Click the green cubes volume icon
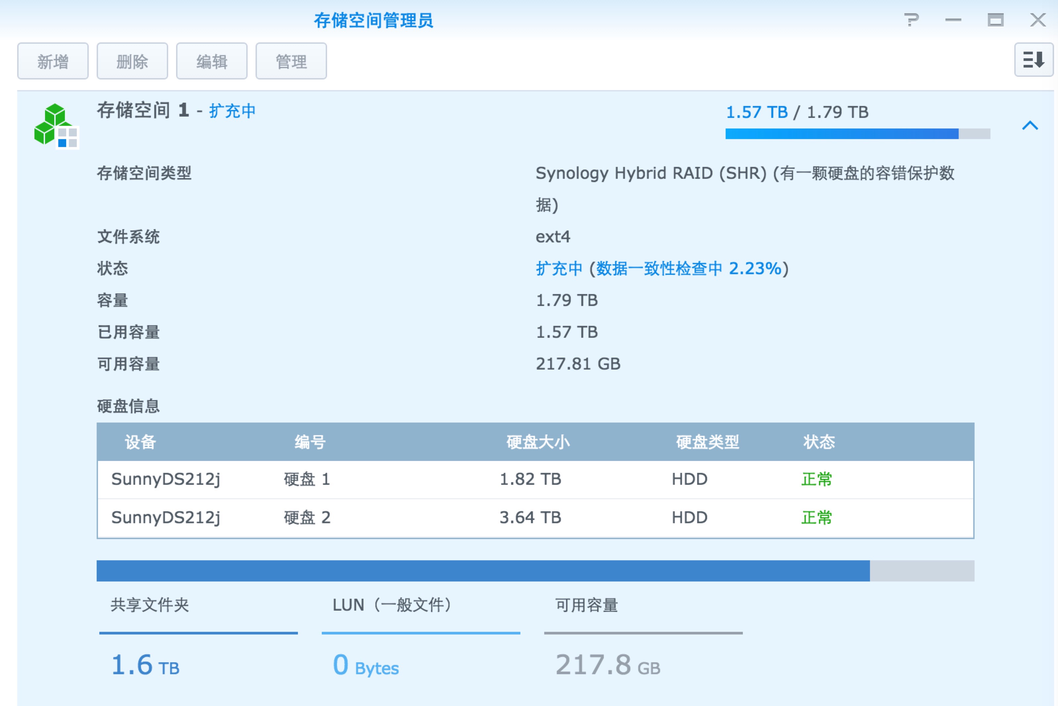 [x=56, y=126]
